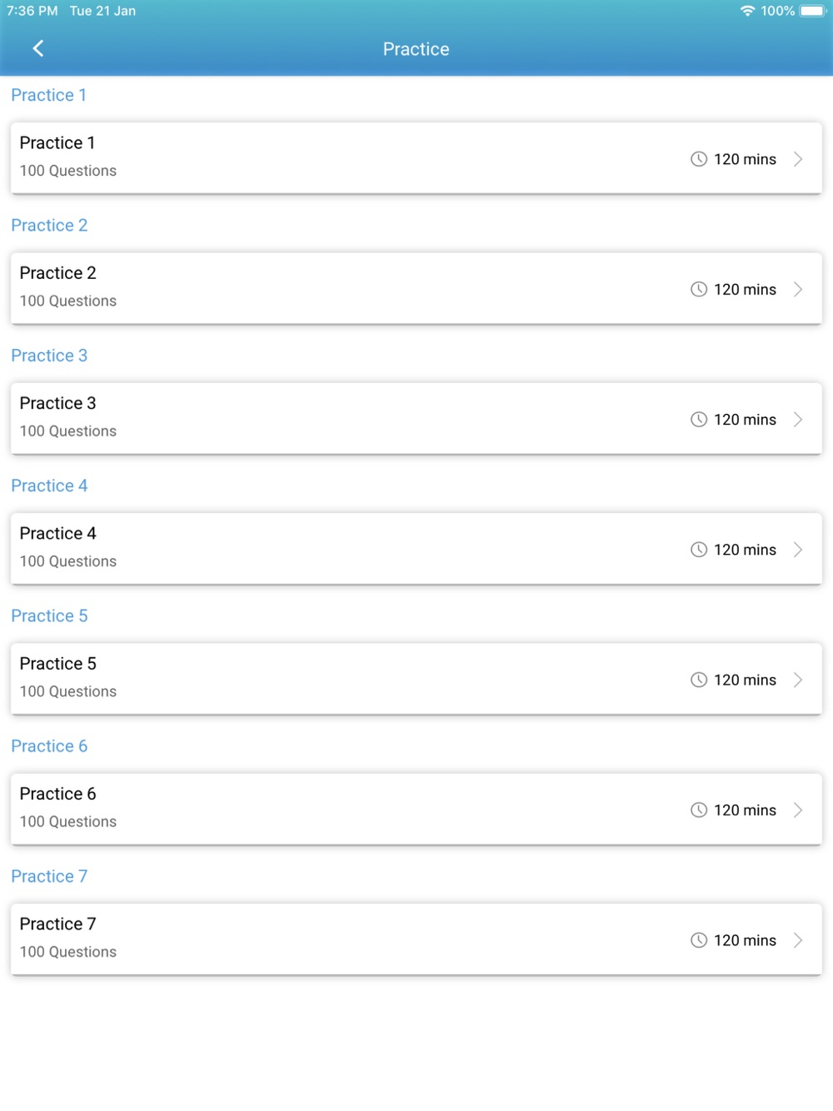The height and width of the screenshot is (1111, 833).
Task: Tap the Practice 6 100 Questions text
Action: pos(68,822)
